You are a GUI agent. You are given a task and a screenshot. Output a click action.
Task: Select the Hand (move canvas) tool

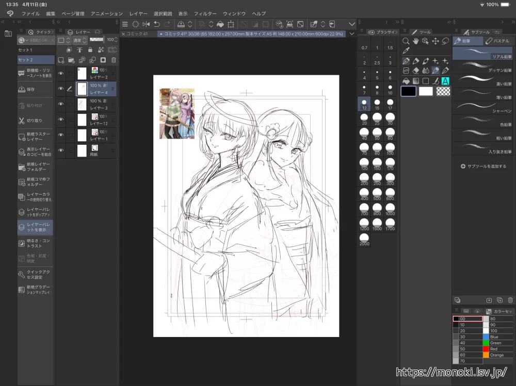pyautogui.click(x=416, y=41)
